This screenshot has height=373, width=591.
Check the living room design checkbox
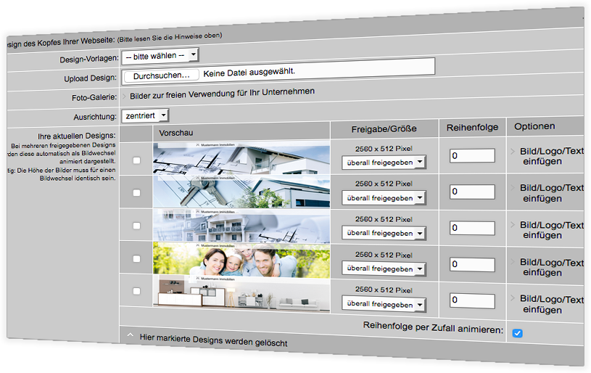[x=136, y=291]
